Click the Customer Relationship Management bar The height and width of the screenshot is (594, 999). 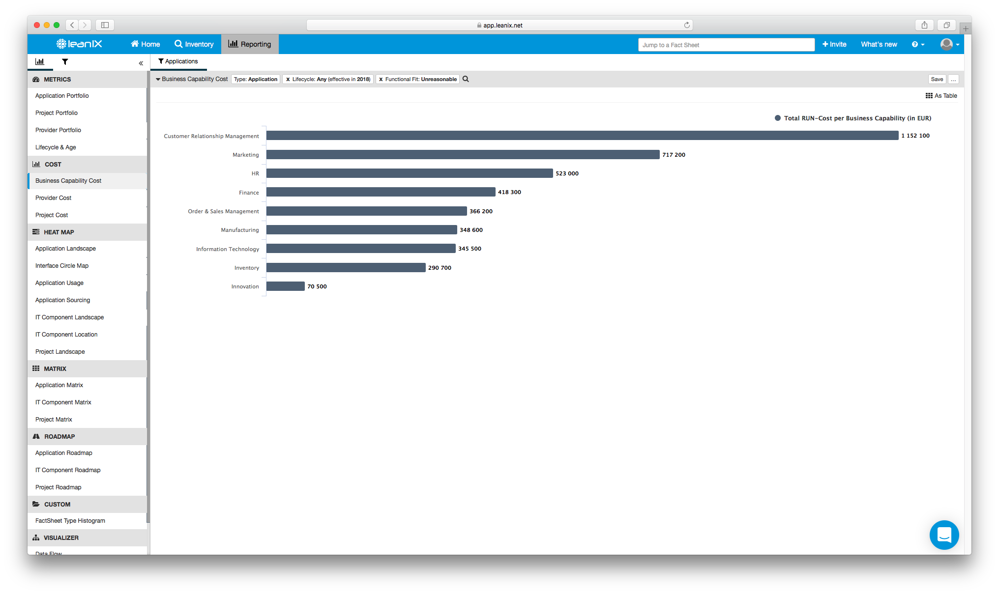582,136
